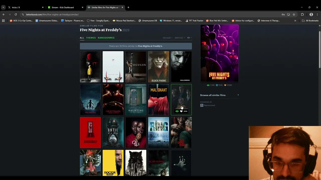Screen dimensions: 321x180
Task: Click the Nanocrowd logo icon
Action: coord(202,105)
